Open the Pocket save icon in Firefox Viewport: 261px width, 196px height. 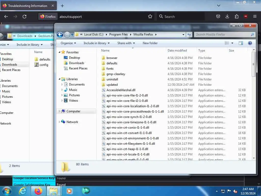point(218,17)
